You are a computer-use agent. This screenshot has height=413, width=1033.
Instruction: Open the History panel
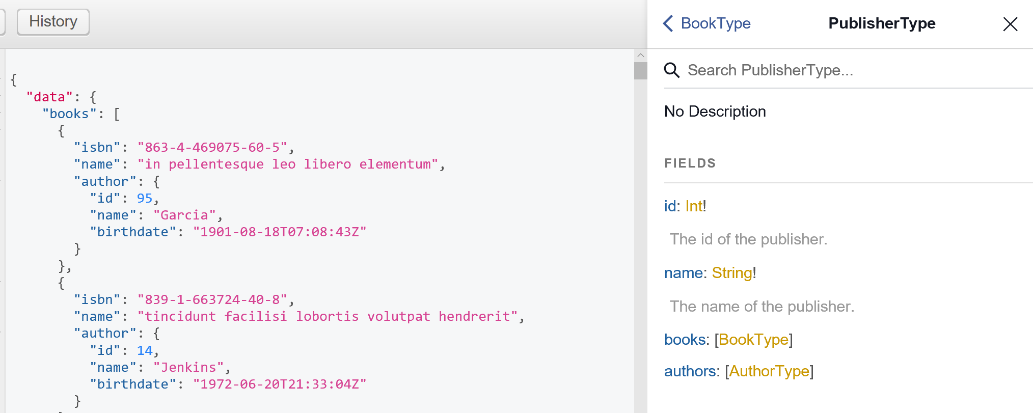point(53,22)
